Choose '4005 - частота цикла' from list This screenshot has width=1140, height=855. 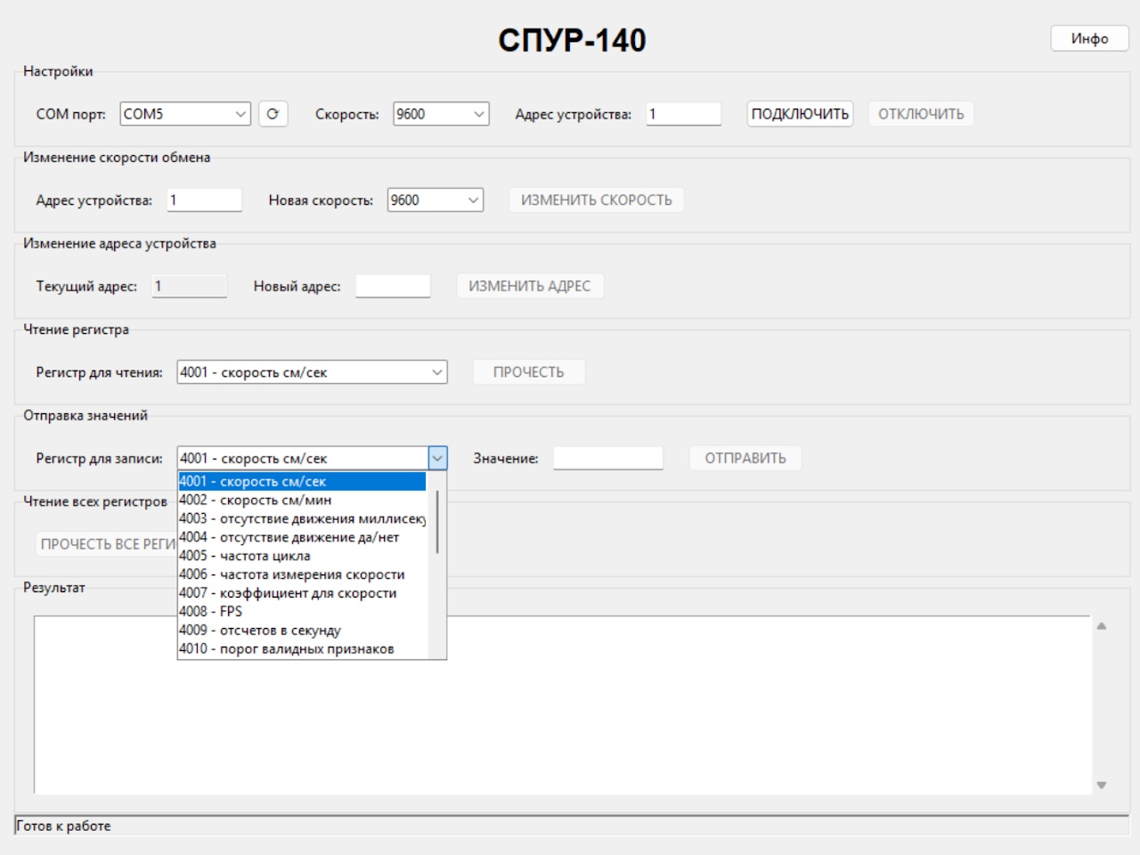coord(245,556)
